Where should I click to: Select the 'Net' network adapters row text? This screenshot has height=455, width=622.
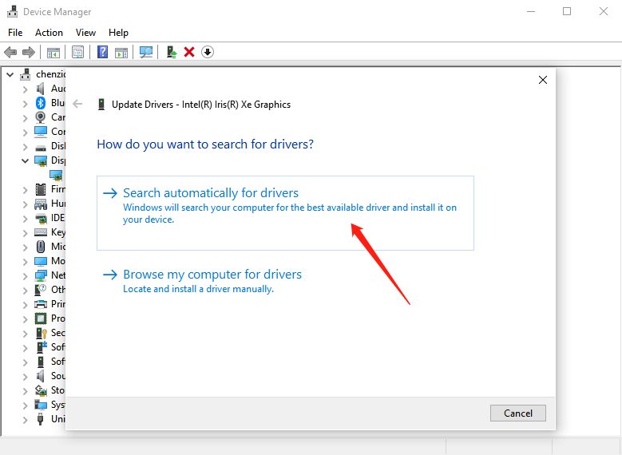[58, 275]
